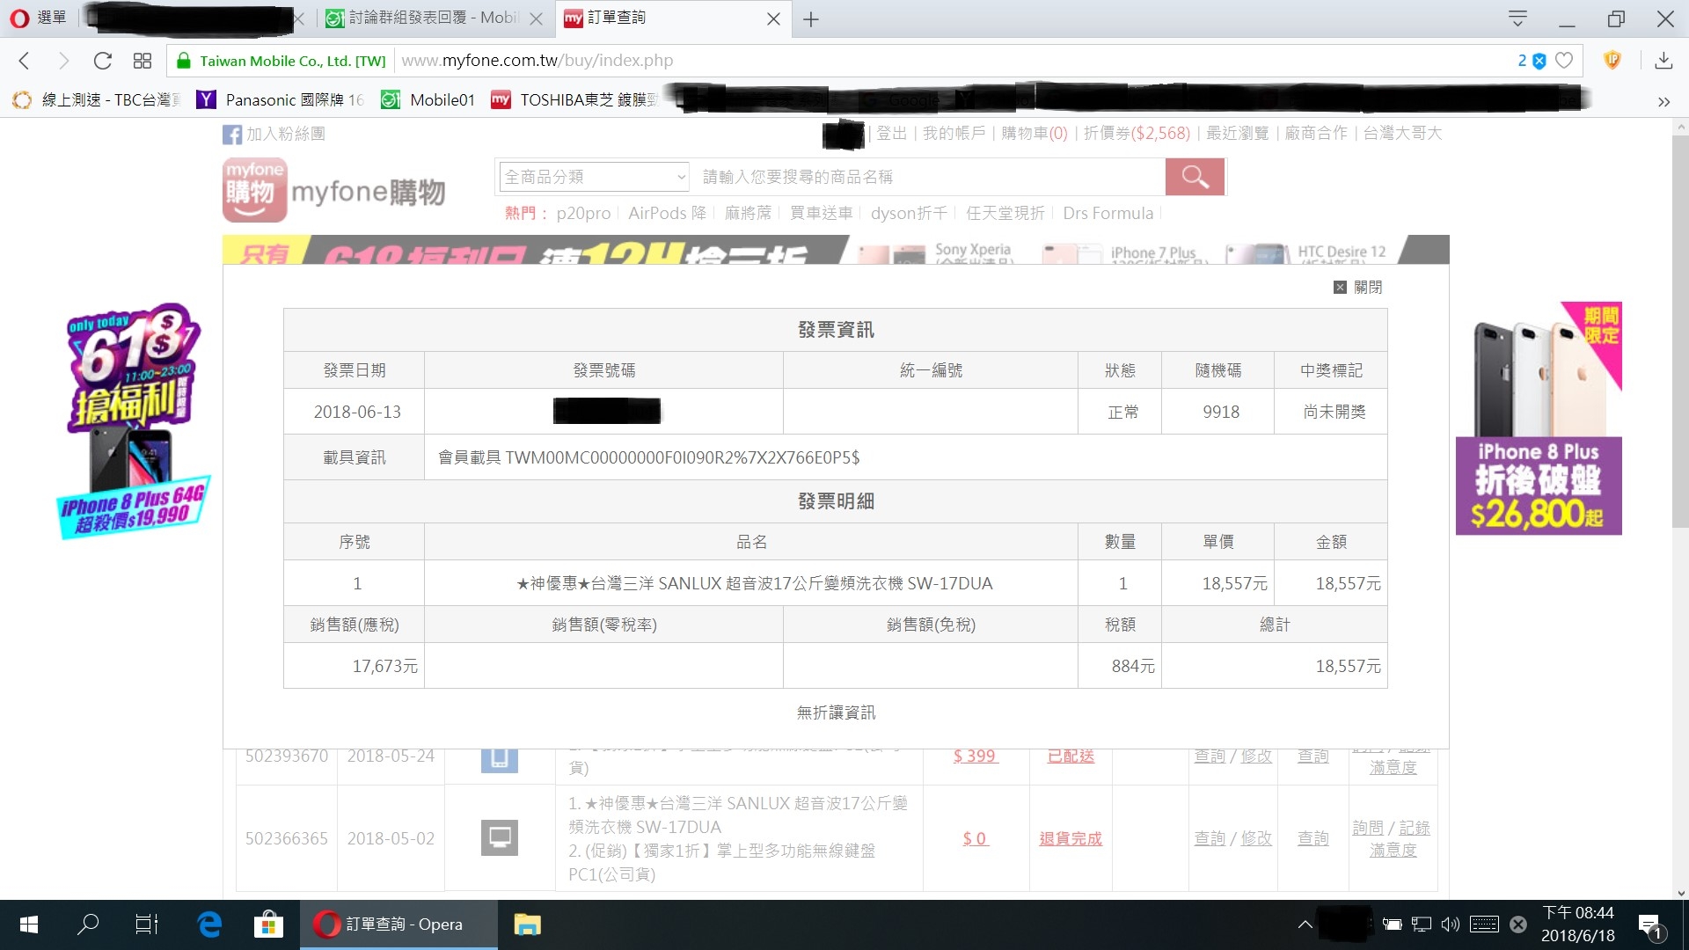Open 線上測速 TBC bookmark
This screenshot has width=1689, height=950.
95,100
